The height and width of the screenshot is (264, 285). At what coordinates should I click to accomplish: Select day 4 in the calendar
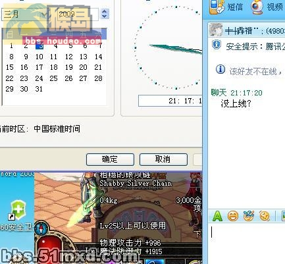pos(55,46)
